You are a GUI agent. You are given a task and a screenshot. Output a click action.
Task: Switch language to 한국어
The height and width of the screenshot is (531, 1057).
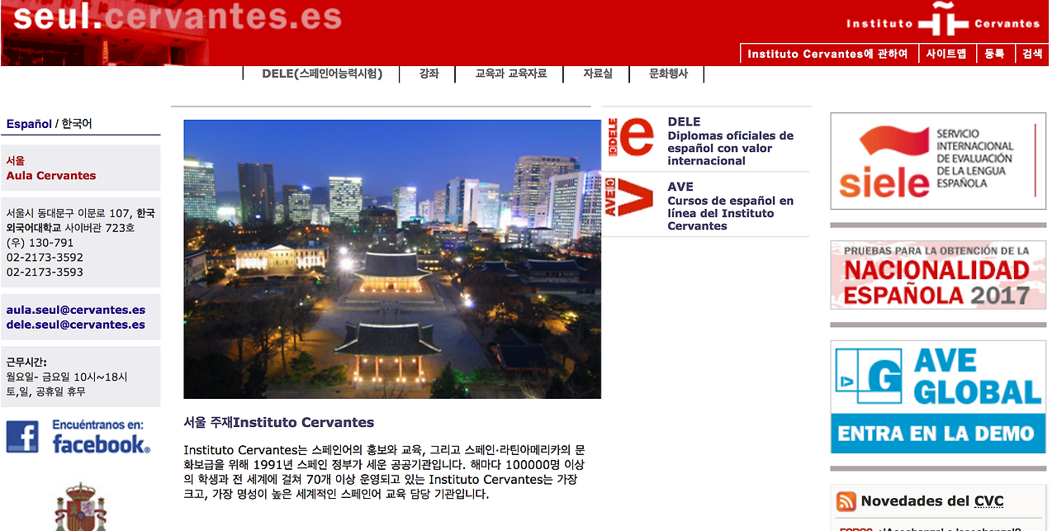pyautogui.click(x=77, y=124)
